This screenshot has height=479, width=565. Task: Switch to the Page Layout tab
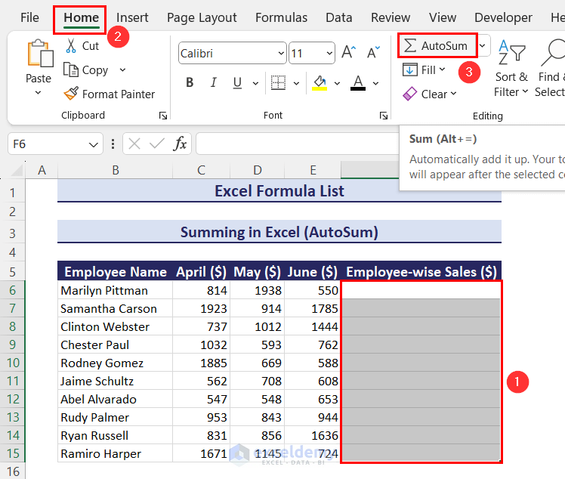coord(202,17)
